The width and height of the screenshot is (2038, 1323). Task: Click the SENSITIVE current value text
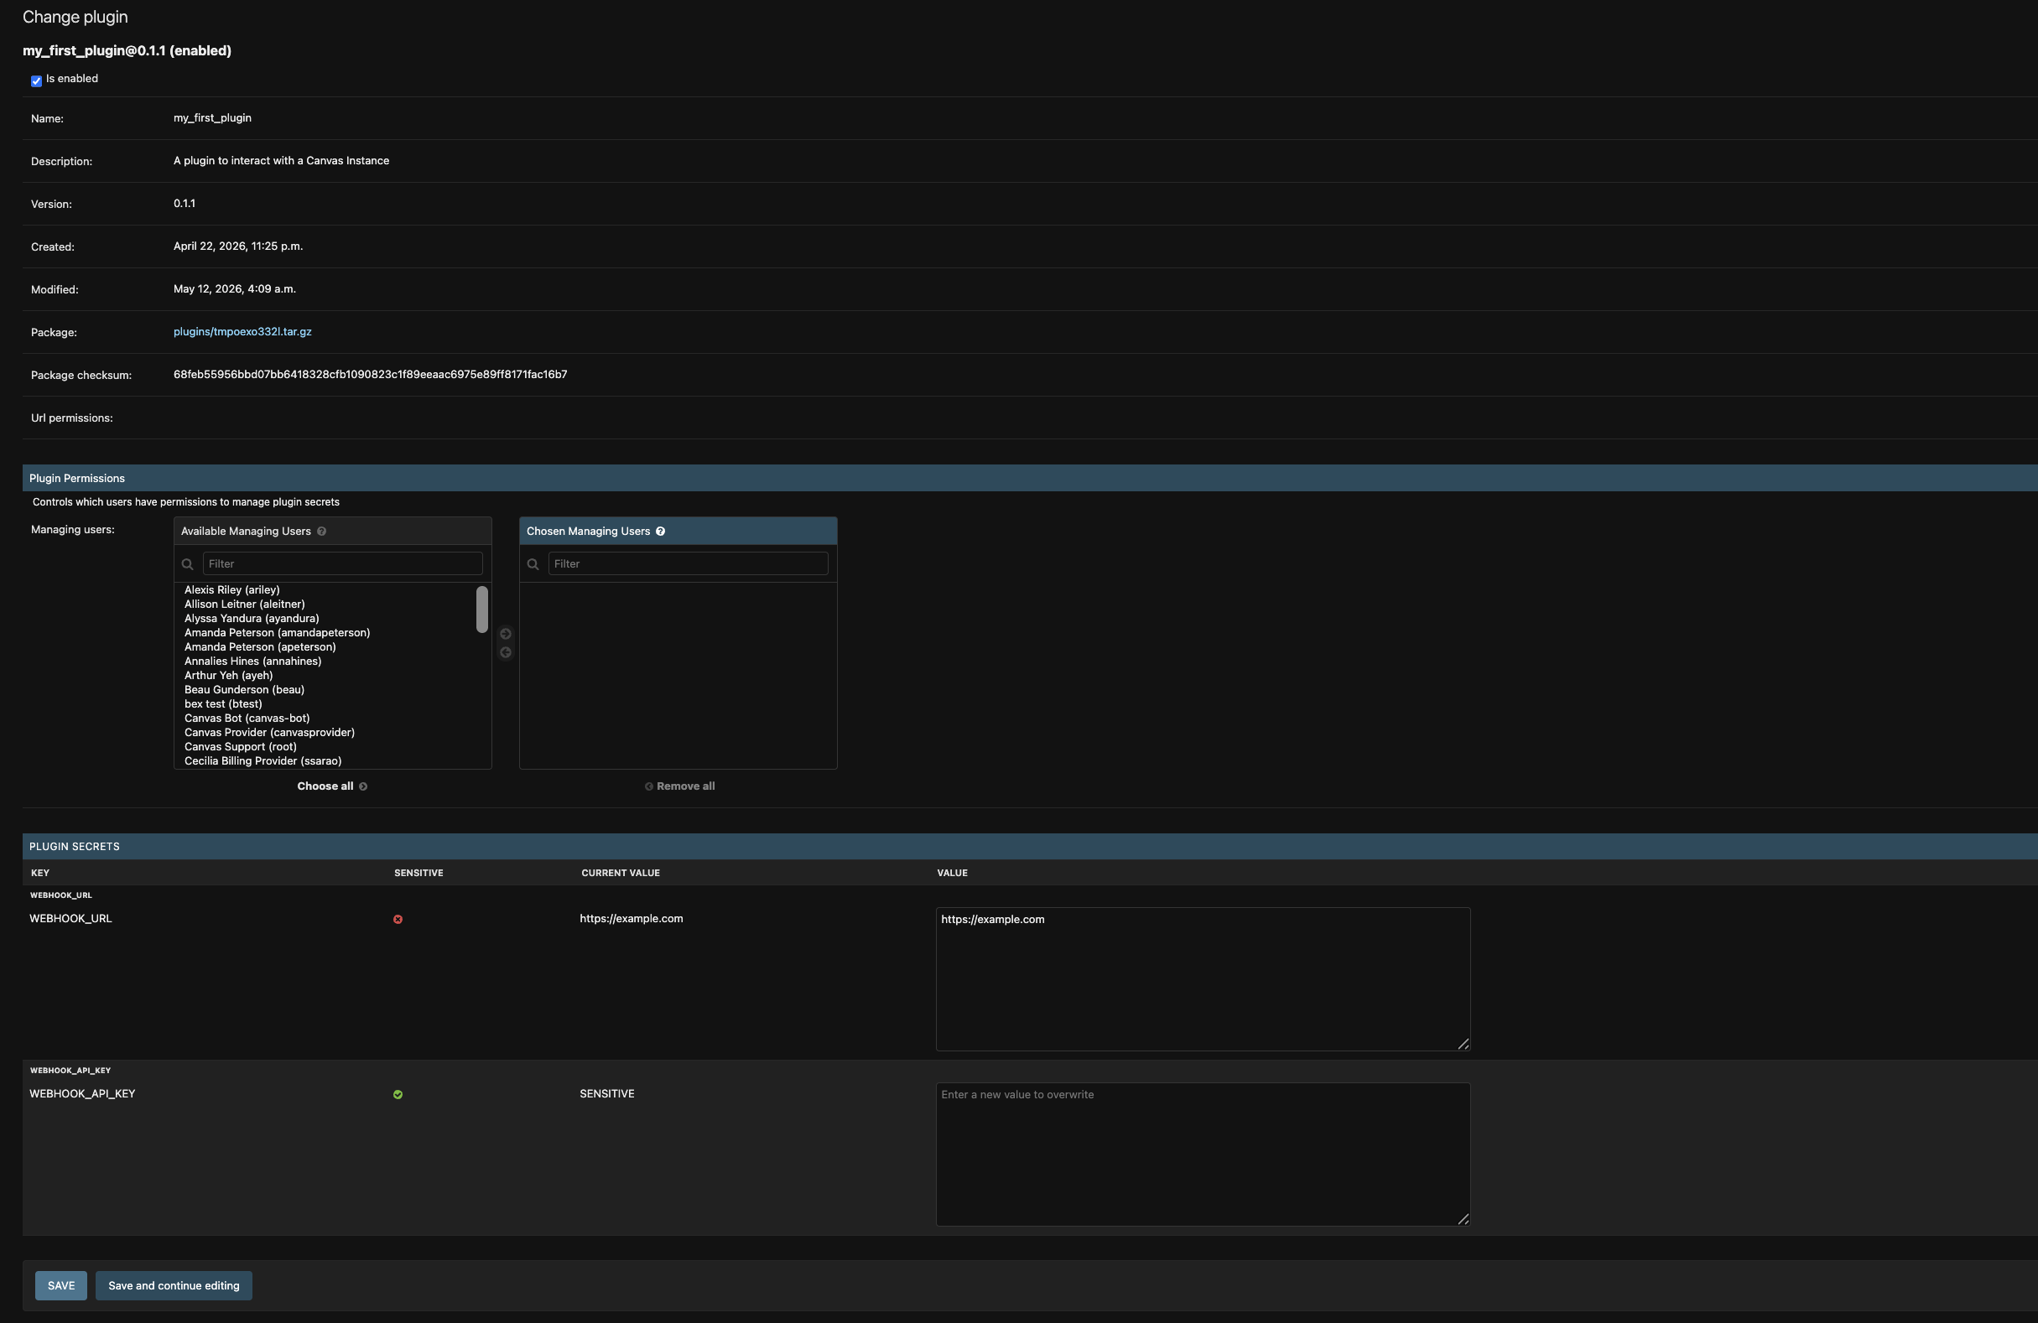(x=607, y=1093)
